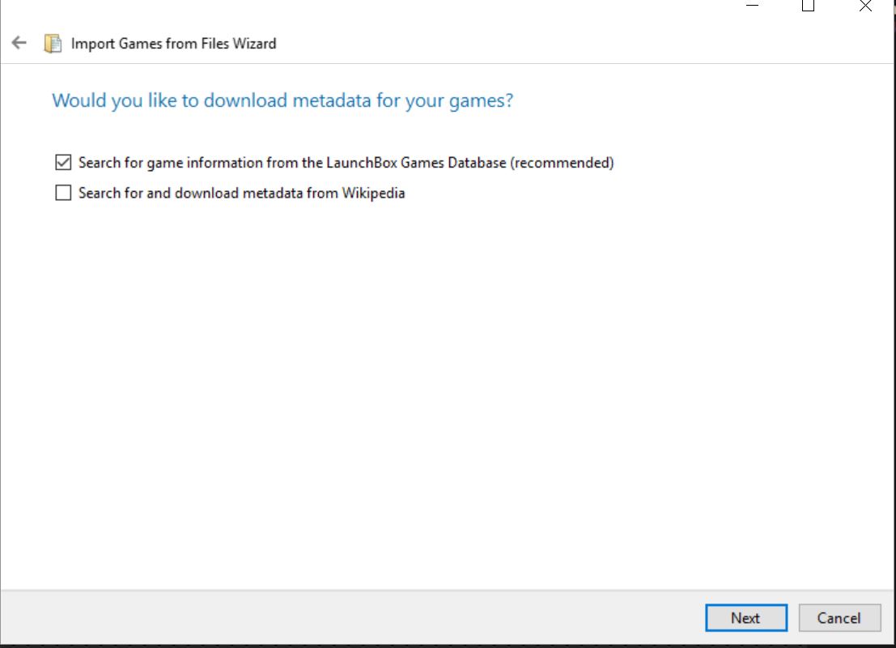Click the '(recommended)' text
The height and width of the screenshot is (648, 896).
(563, 163)
